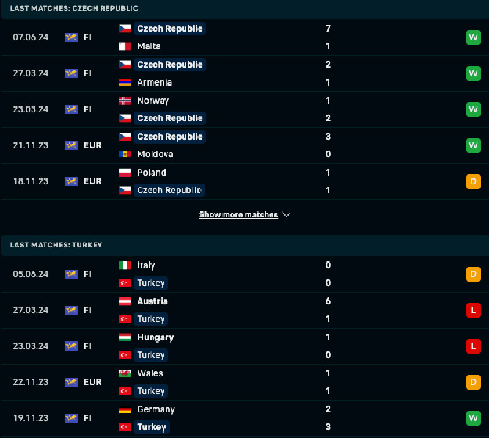Image resolution: width=489 pixels, height=438 pixels.
Task: Click the orange D badge for Poland match
Action: click(473, 181)
